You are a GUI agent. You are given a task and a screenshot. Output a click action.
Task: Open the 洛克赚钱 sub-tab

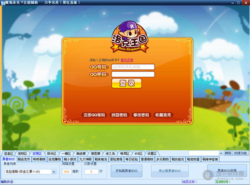(x=55, y=159)
